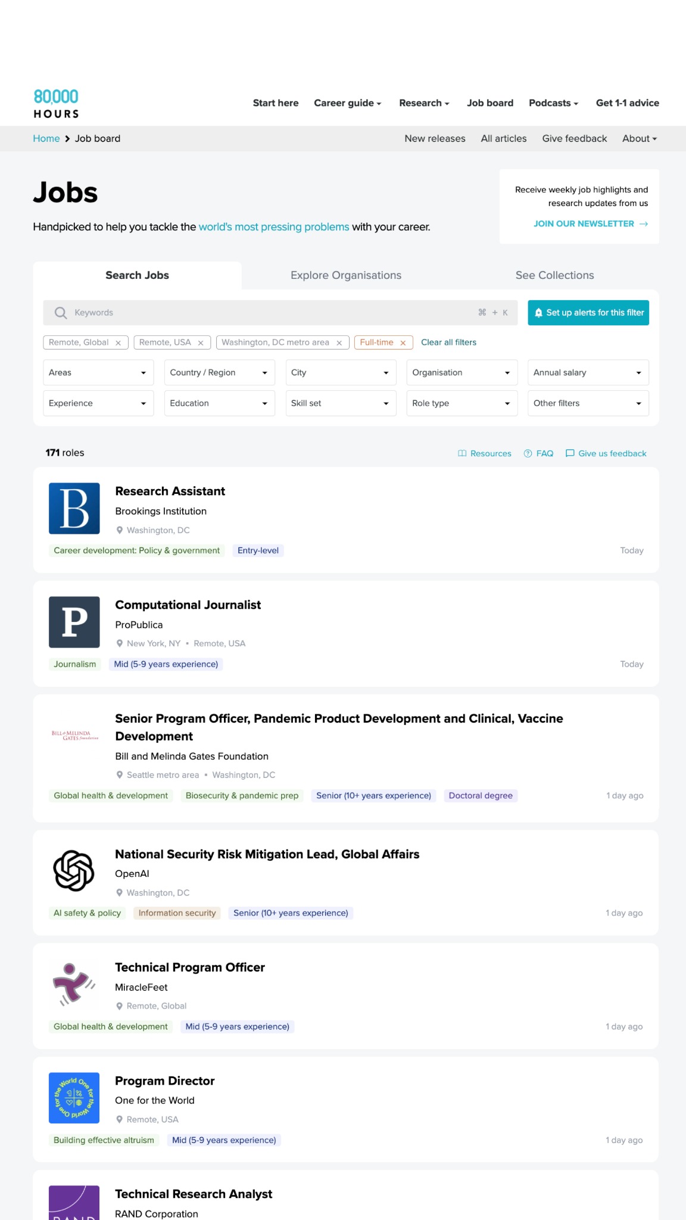Expand the Areas dropdown
Image resolution: width=686 pixels, height=1220 pixels.
pos(98,372)
